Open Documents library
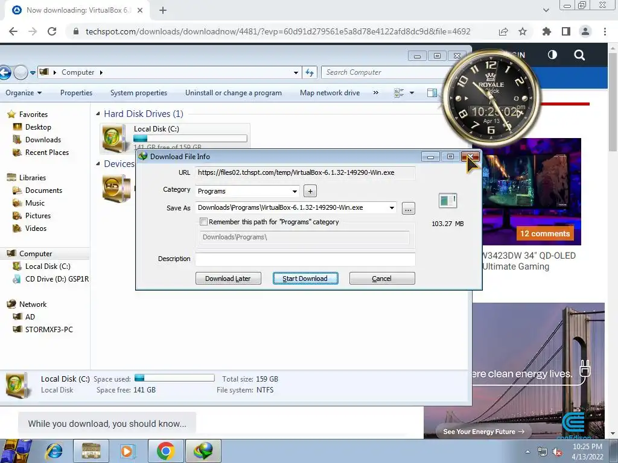This screenshot has width=618, height=463. click(x=43, y=190)
